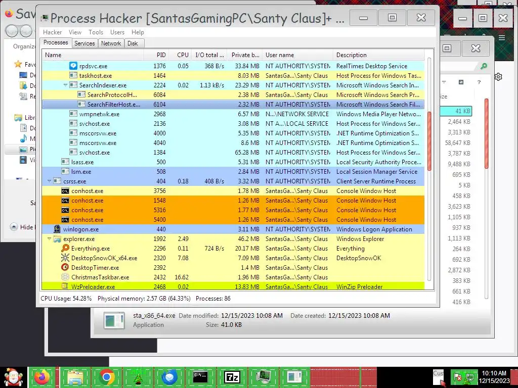Click the settings gear in the background window
518x388 pixels.
pos(498,77)
